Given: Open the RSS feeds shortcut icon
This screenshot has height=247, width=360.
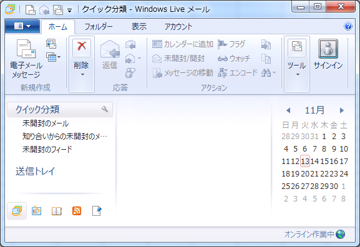Looking at the screenshot, I should [x=77, y=211].
